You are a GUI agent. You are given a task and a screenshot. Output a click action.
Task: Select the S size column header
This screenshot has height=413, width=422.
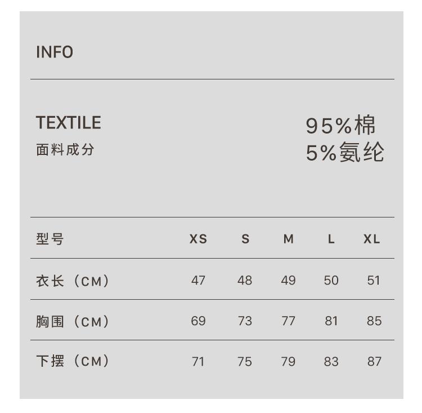tap(245, 239)
